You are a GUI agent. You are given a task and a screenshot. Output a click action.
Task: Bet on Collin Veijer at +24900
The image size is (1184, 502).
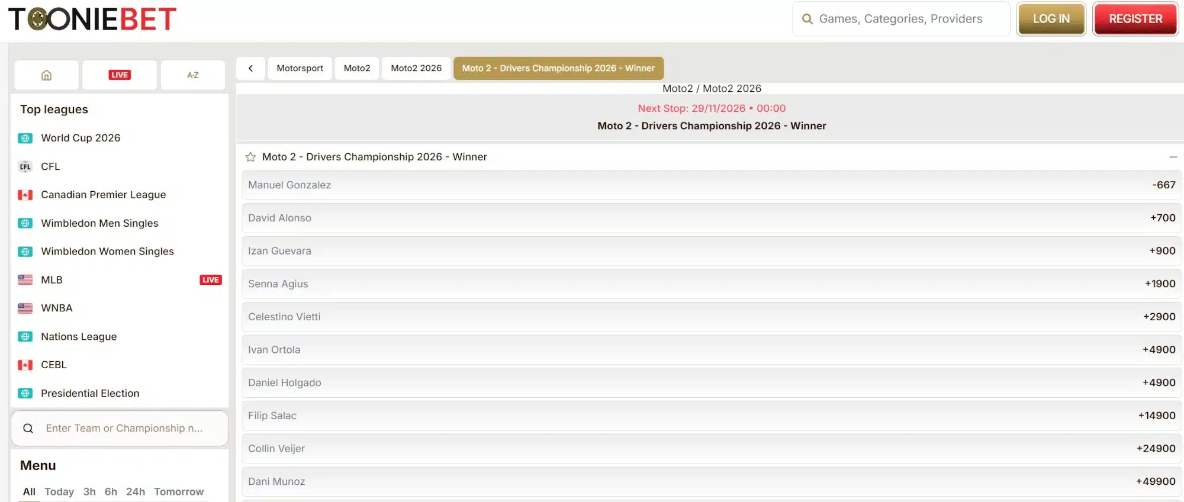pyautogui.click(x=712, y=449)
